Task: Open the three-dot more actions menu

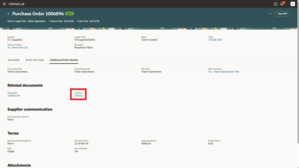Action: point(270,14)
